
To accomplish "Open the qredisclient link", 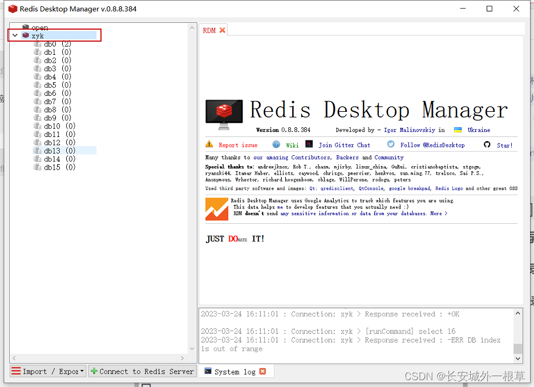I will pyautogui.click(x=337, y=188).
